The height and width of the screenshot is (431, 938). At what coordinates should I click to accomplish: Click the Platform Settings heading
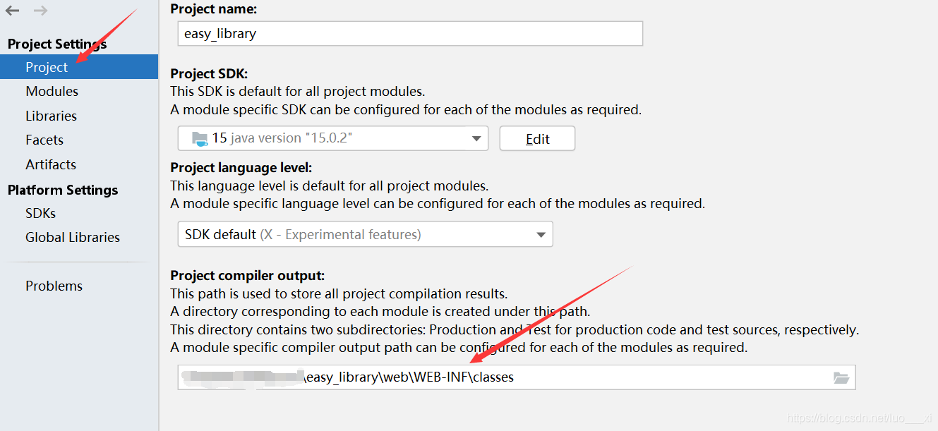[63, 190]
